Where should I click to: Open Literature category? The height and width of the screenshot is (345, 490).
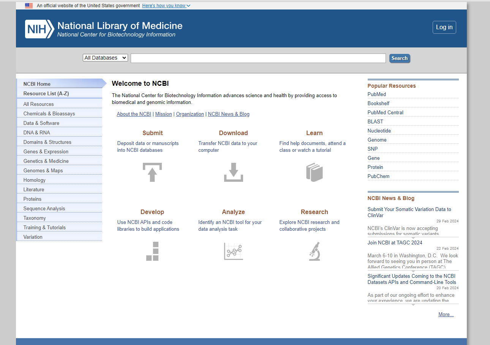[x=60, y=189]
